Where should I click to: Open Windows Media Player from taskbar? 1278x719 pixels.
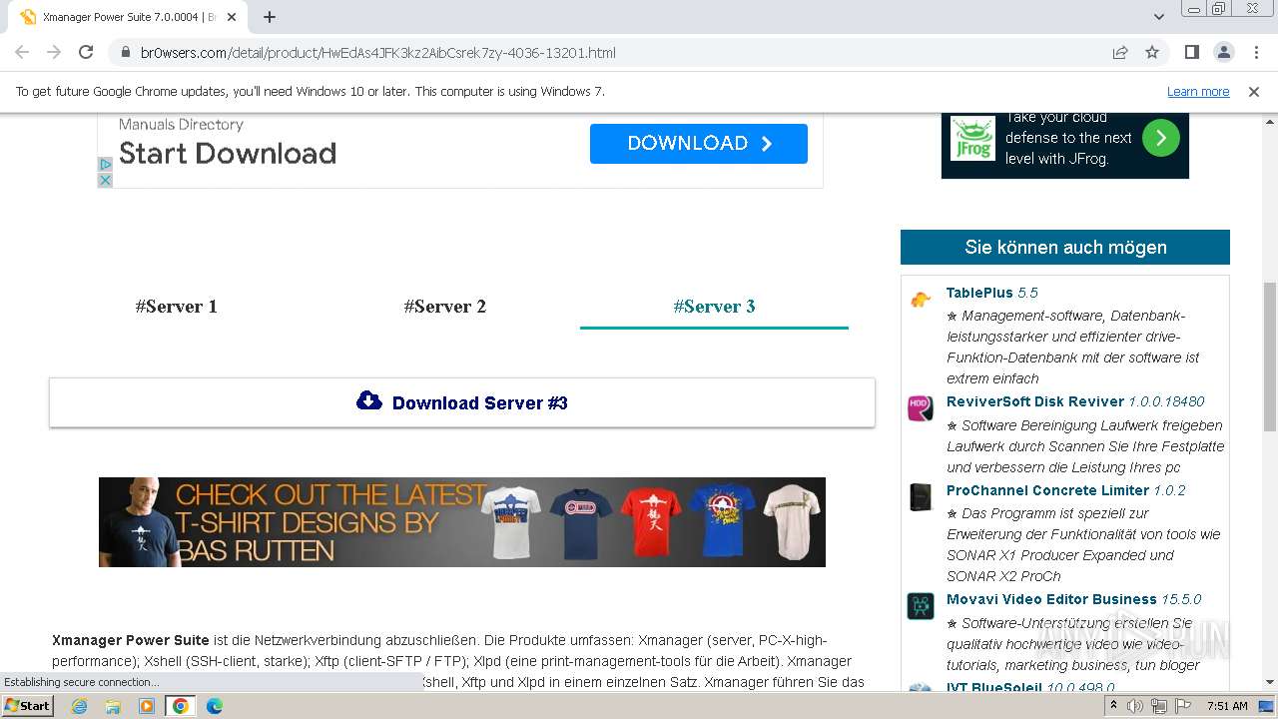147,706
